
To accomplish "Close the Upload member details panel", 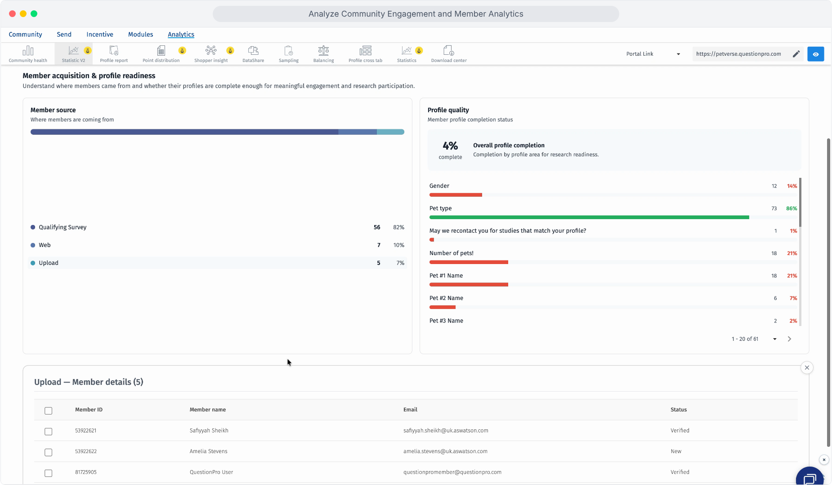I will pyautogui.click(x=807, y=368).
